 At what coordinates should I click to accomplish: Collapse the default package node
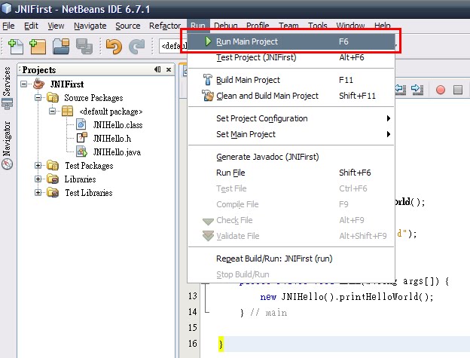point(53,112)
